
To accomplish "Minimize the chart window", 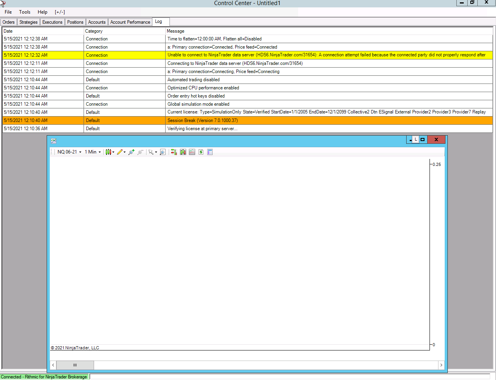I will (x=410, y=139).
